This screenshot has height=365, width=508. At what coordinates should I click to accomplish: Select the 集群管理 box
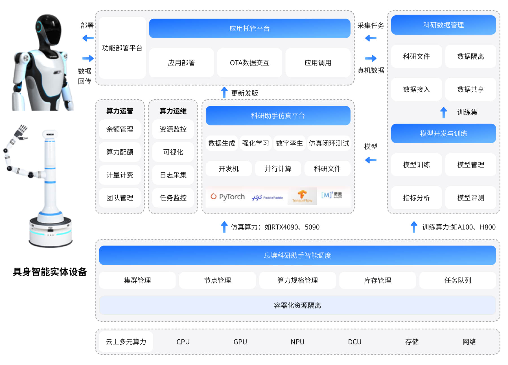coord(137,280)
